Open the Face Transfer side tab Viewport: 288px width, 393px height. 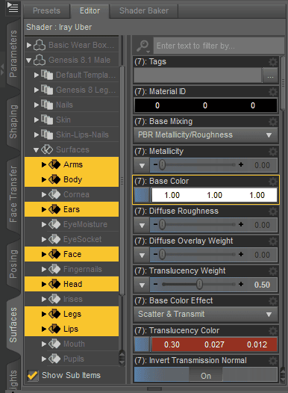13,194
